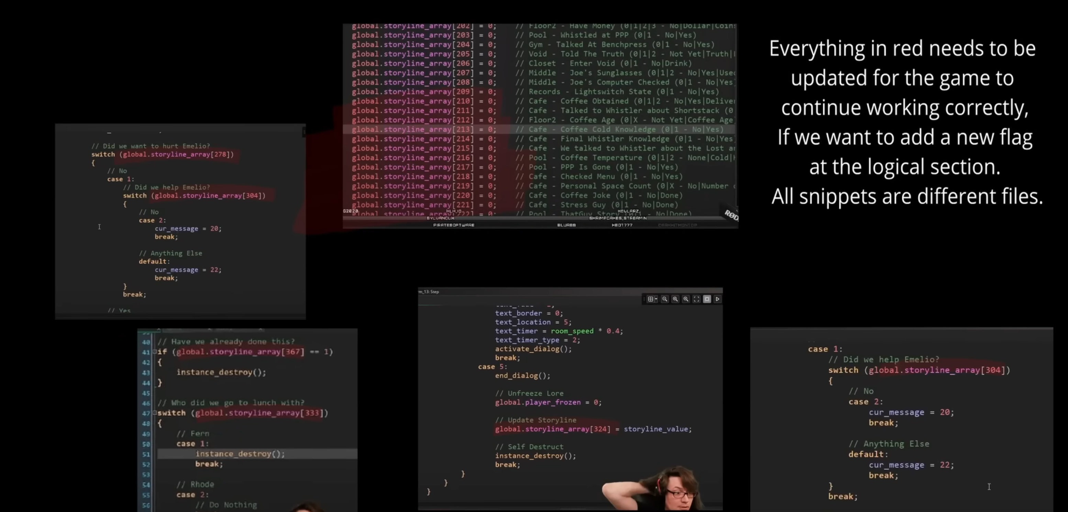Click the reset zoom magnifier icon
Image resolution: width=1068 pixels, height=512 pixels.
click(x=675, y=299)
